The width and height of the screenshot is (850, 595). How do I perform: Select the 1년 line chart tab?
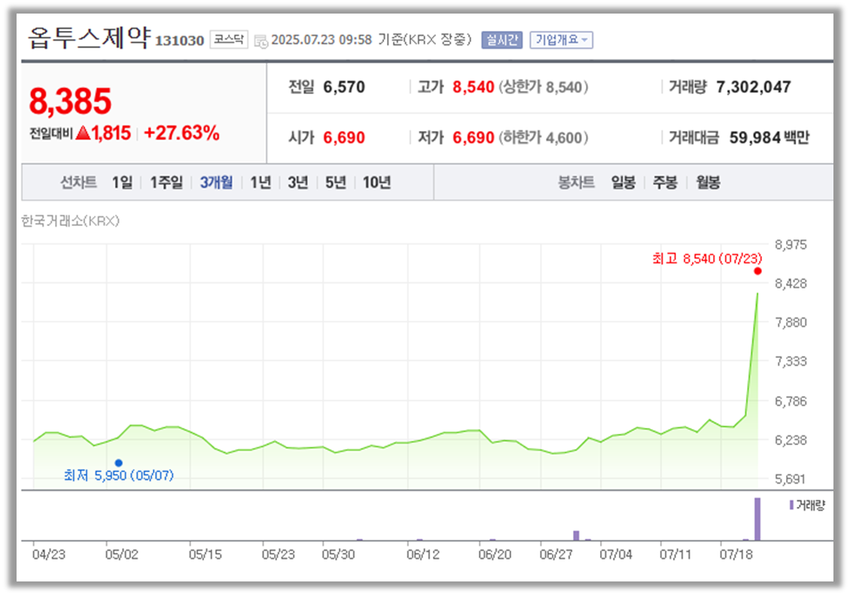(x=260, y=182)
